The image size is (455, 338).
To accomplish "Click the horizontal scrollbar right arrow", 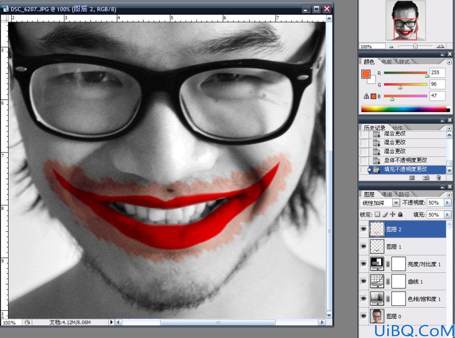I will coord(321,322).
